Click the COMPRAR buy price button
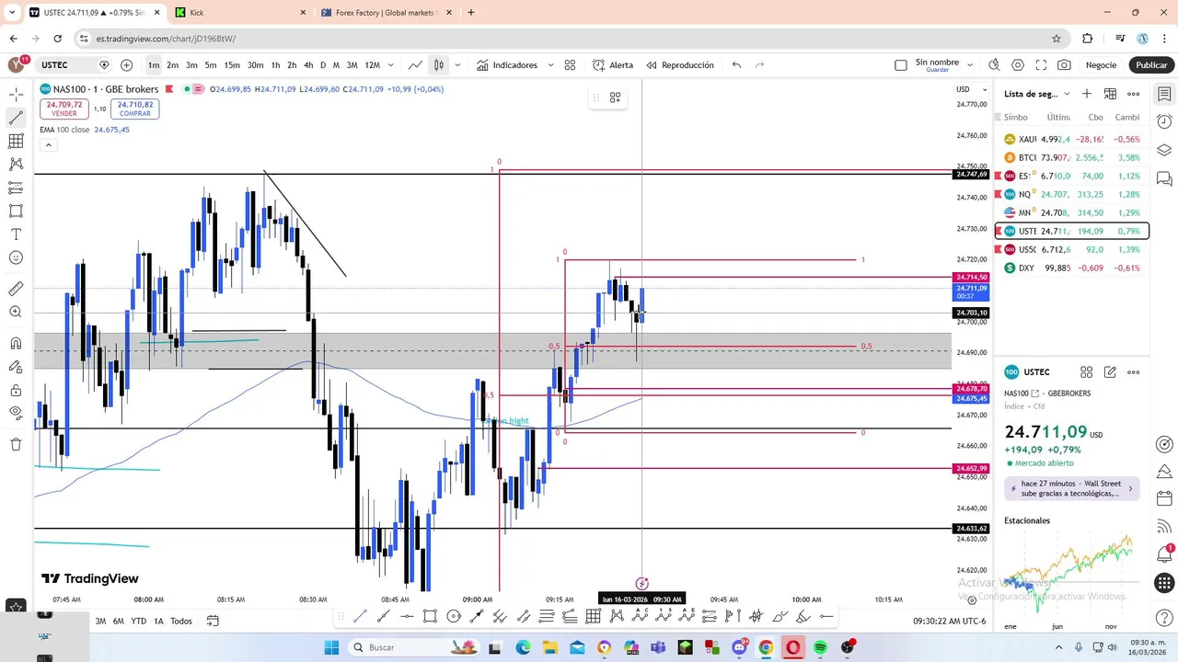Screen dimensions: 1178x662 click(135, 108)
